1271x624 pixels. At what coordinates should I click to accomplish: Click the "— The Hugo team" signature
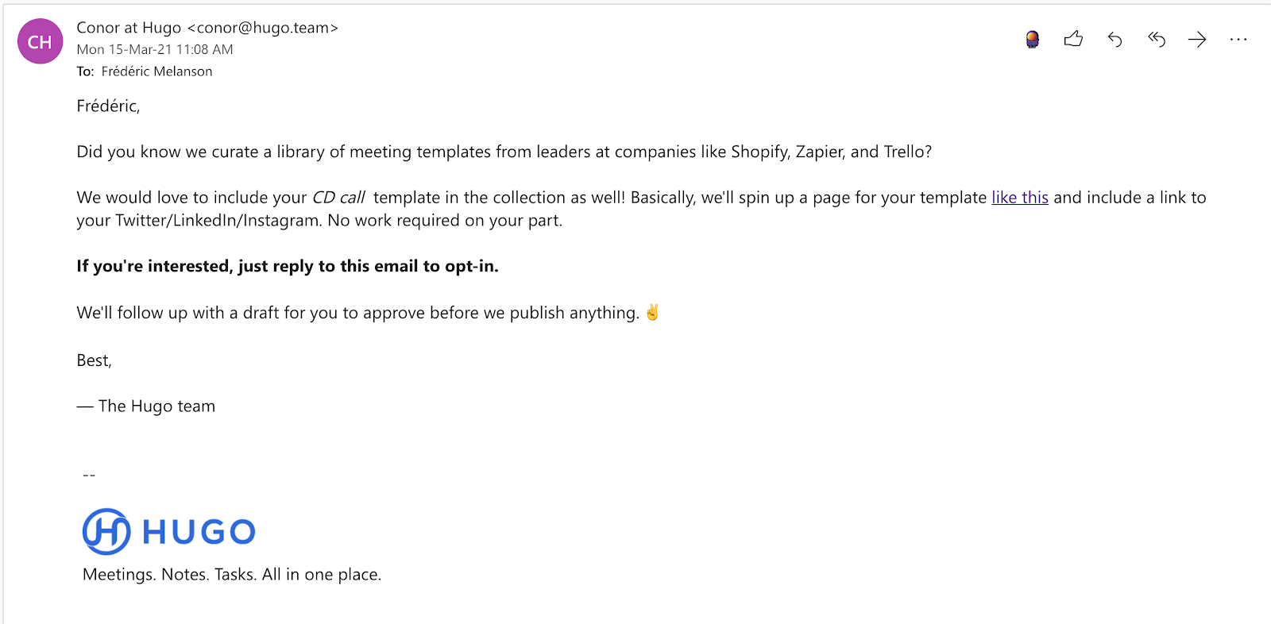[x=146, y=406]
